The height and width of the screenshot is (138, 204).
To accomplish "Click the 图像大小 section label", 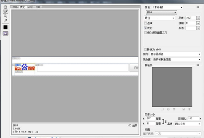I will [x=150, y=114].
